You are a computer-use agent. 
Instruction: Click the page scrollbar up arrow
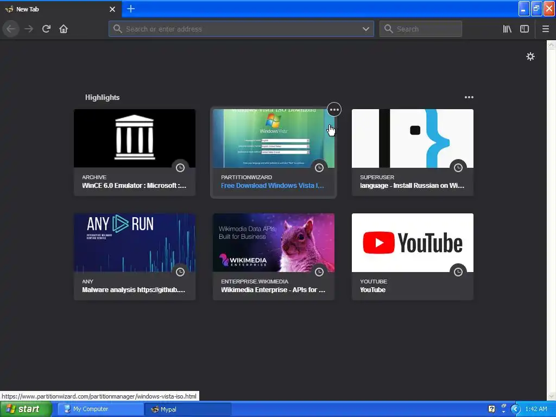click(x=551, y=45)
